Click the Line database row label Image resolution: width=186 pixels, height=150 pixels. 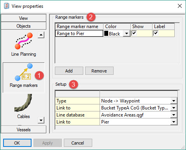tap(77, 115)
